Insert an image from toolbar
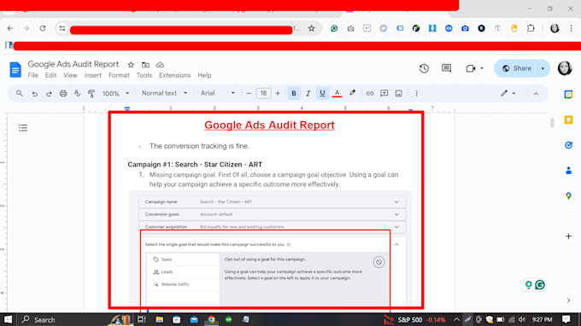 click(399, 93)
